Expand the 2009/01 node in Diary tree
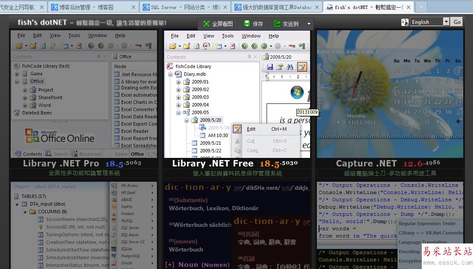 179,82
